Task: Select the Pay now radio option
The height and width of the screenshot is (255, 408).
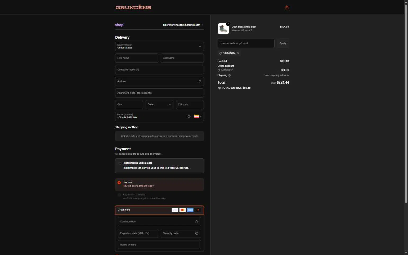Action: tap(119, 183)
